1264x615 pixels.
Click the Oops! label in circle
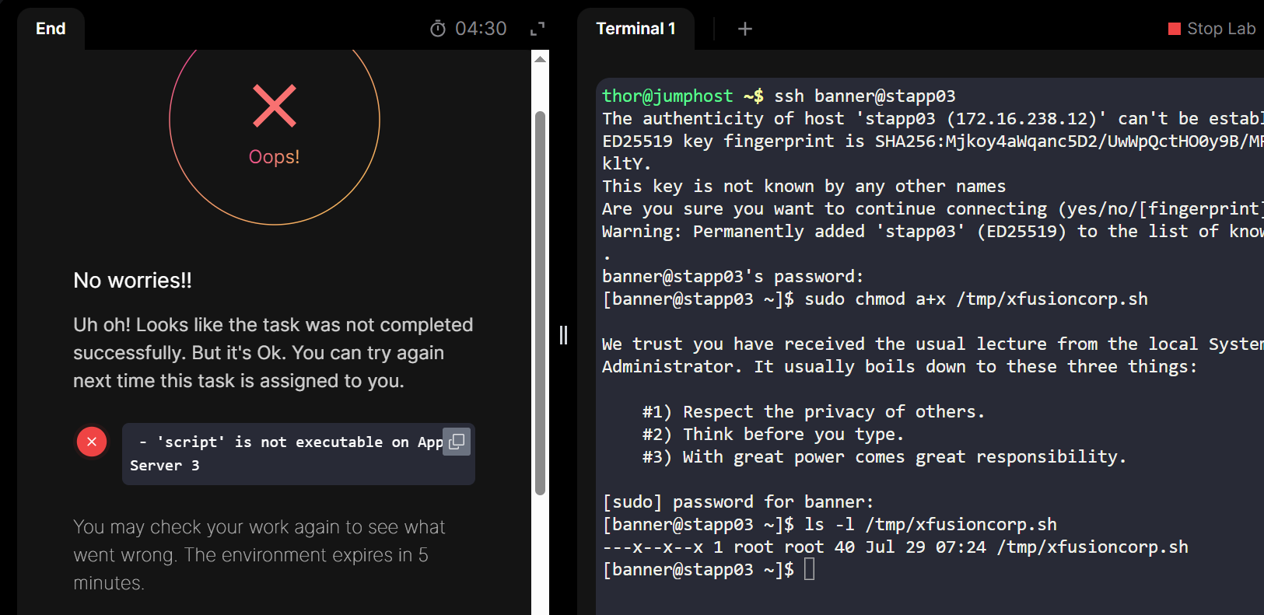pos(274,157)
